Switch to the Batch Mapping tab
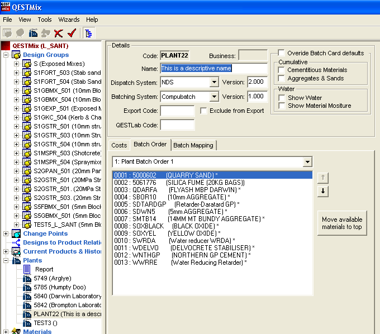Viewport: 380px width, 334px height. coord(193,145)
